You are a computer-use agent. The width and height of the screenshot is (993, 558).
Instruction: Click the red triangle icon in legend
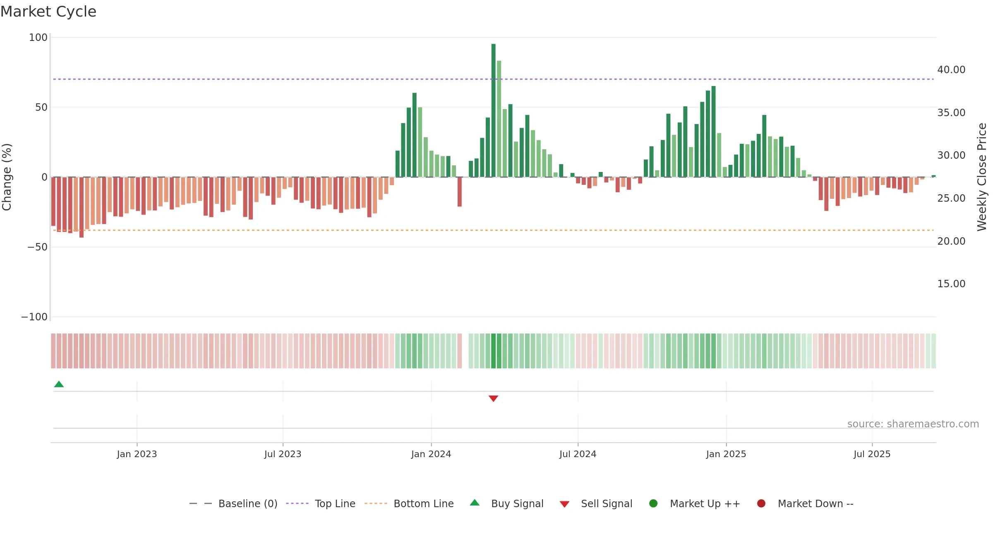[x=564, y=504]
